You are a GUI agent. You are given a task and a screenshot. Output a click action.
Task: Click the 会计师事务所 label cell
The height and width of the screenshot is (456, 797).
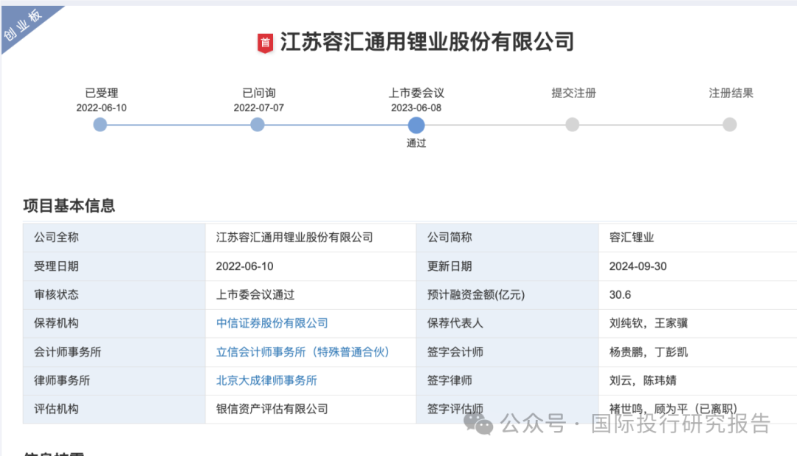click(x=114, y=352)
